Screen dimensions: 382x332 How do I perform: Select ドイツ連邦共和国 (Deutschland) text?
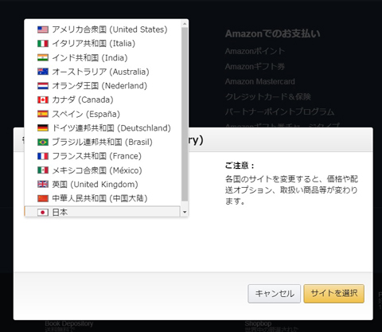click(x=111, y=128)
